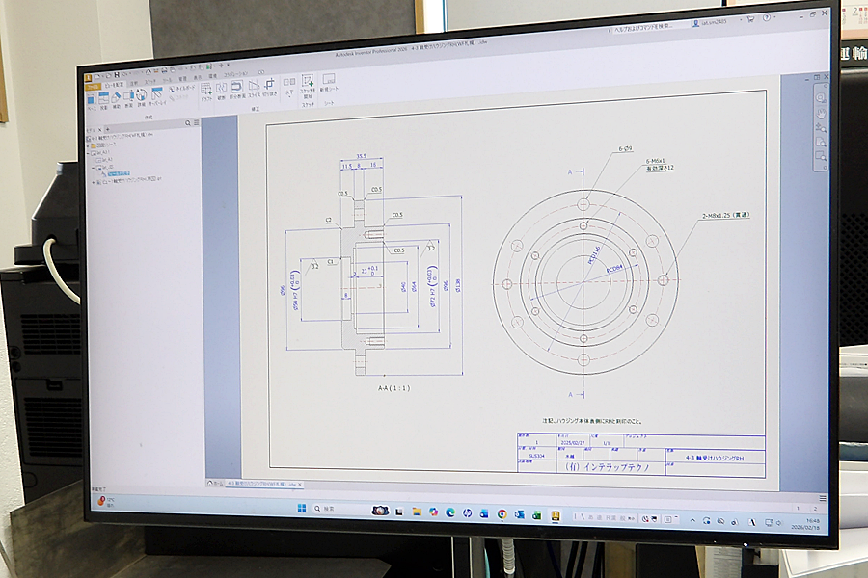Open the File (ファイル) tab
The image size is (868, 578).
[93, 87]
